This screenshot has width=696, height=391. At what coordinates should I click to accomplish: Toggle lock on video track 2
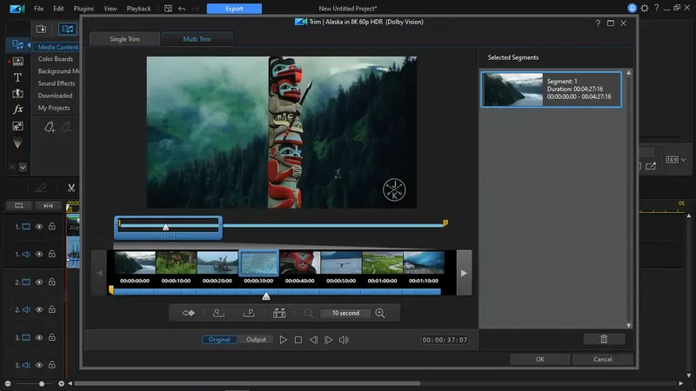tap(52, 282)
